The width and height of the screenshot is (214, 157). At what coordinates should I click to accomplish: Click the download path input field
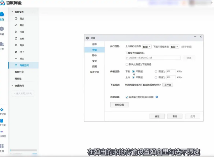tap(153, 57)
